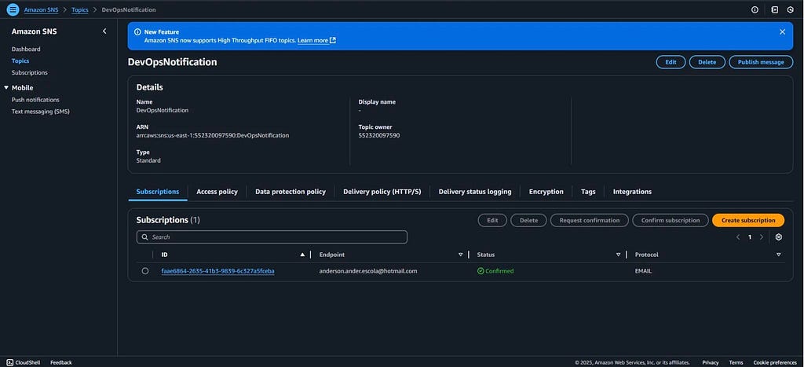The width and height of the screenshot is (804, 367).
Task: Click the subscriptions Delete button
Action: [x=528, y=220]
